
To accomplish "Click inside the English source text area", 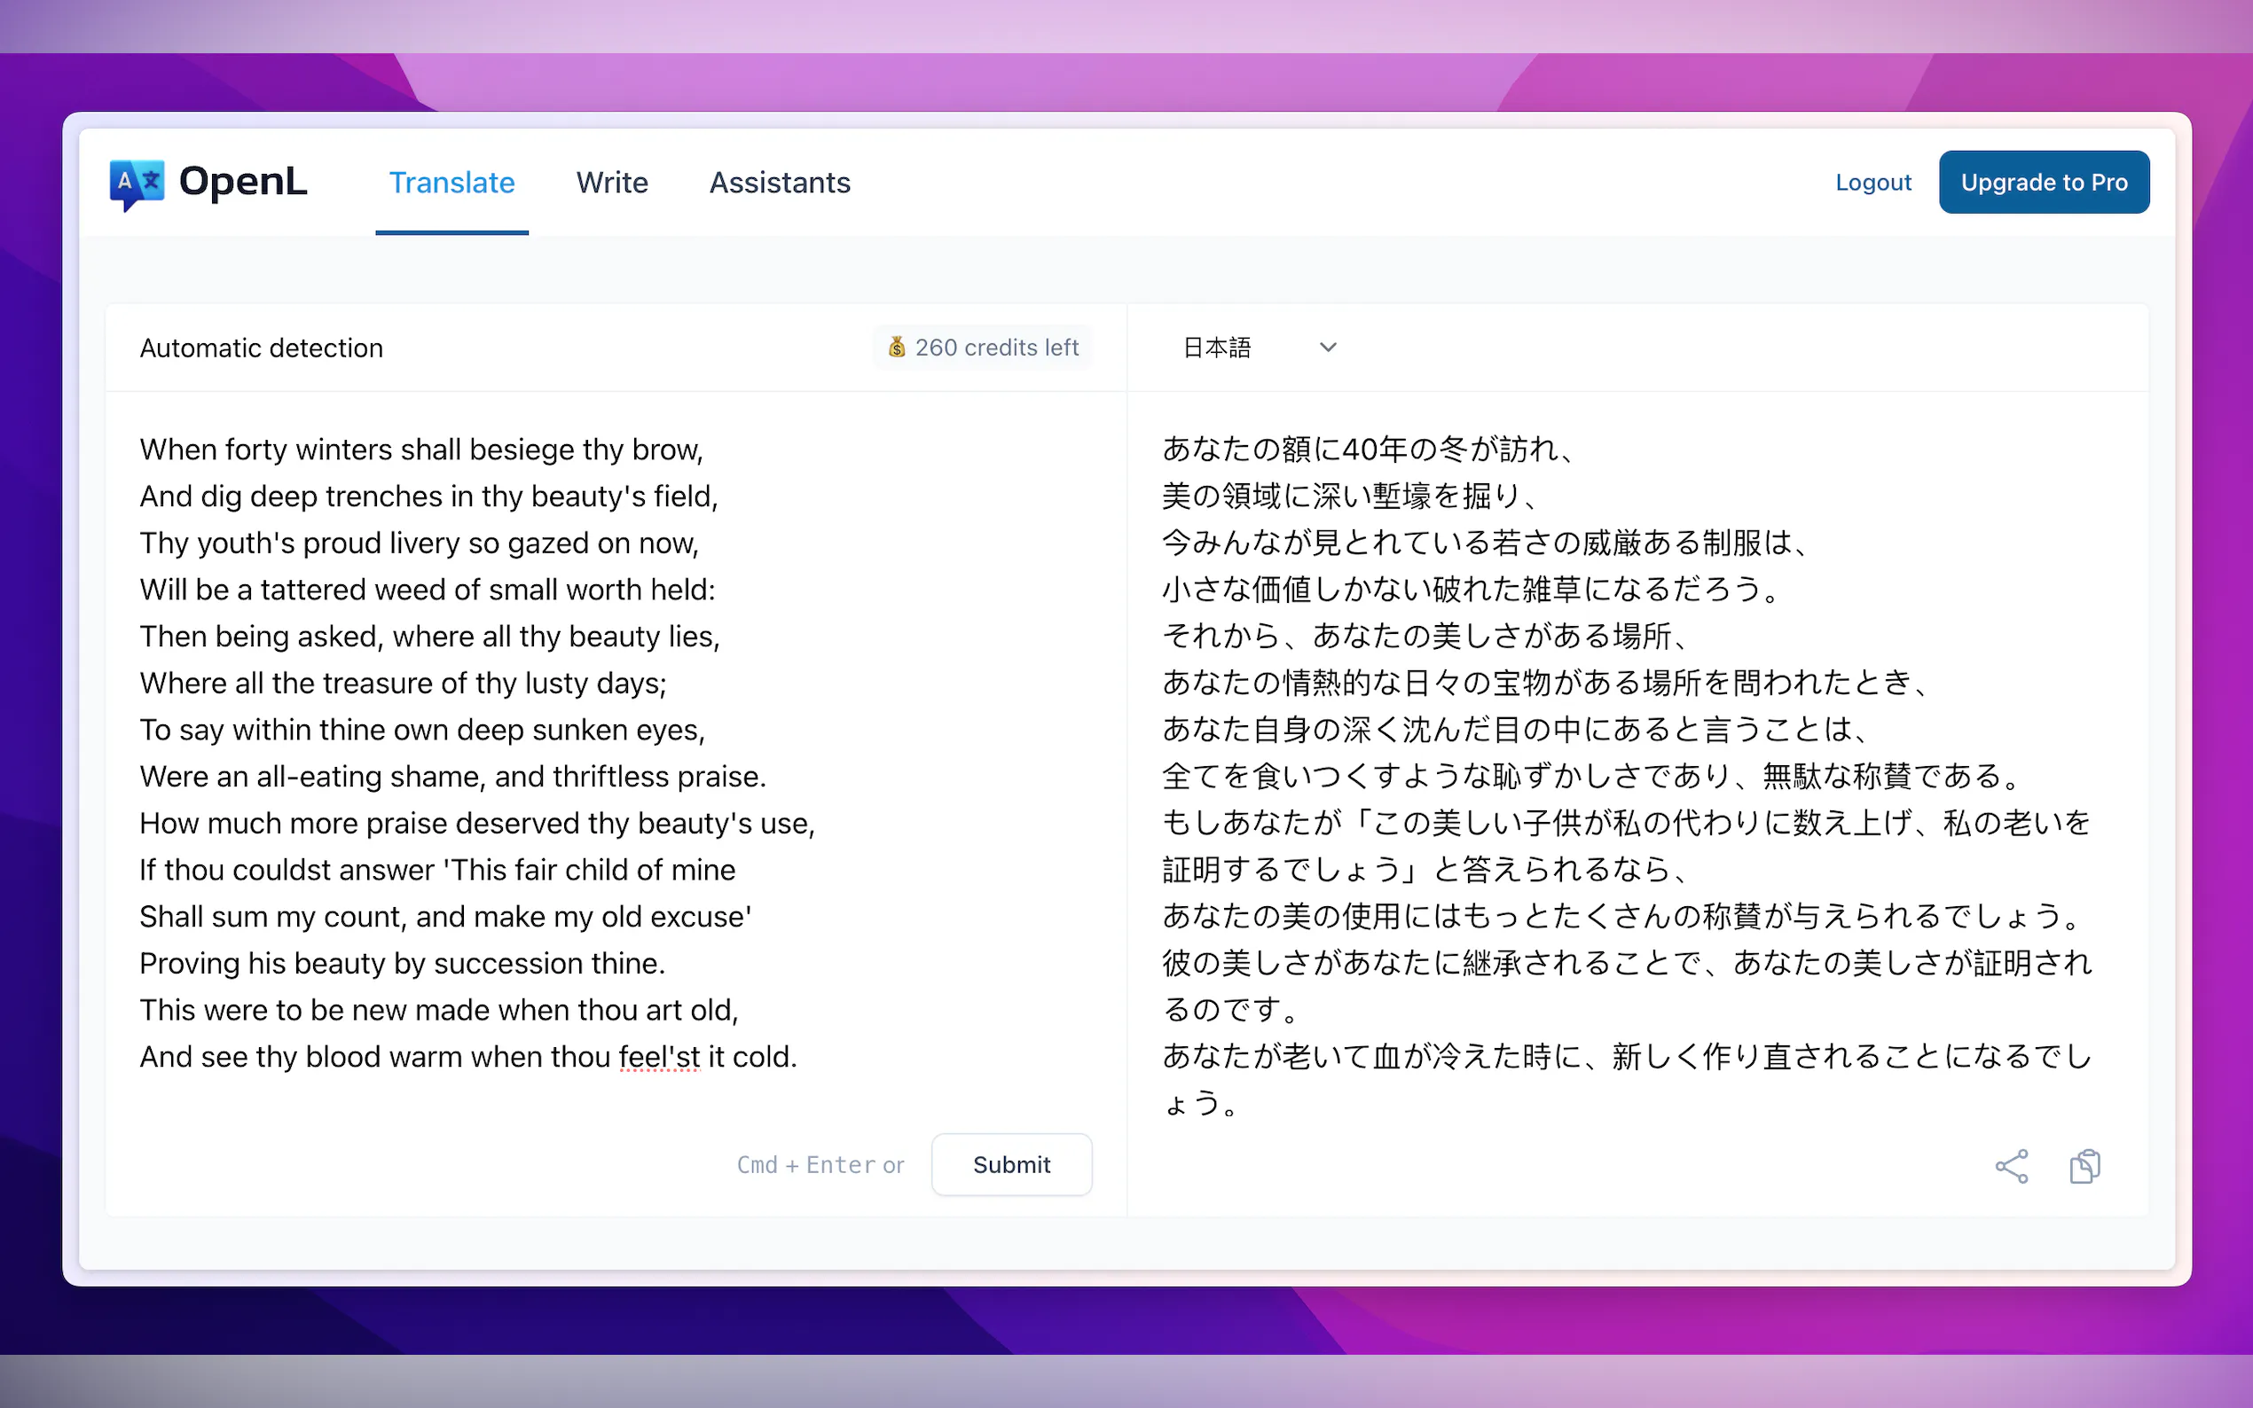I will [x=559, y=745].
